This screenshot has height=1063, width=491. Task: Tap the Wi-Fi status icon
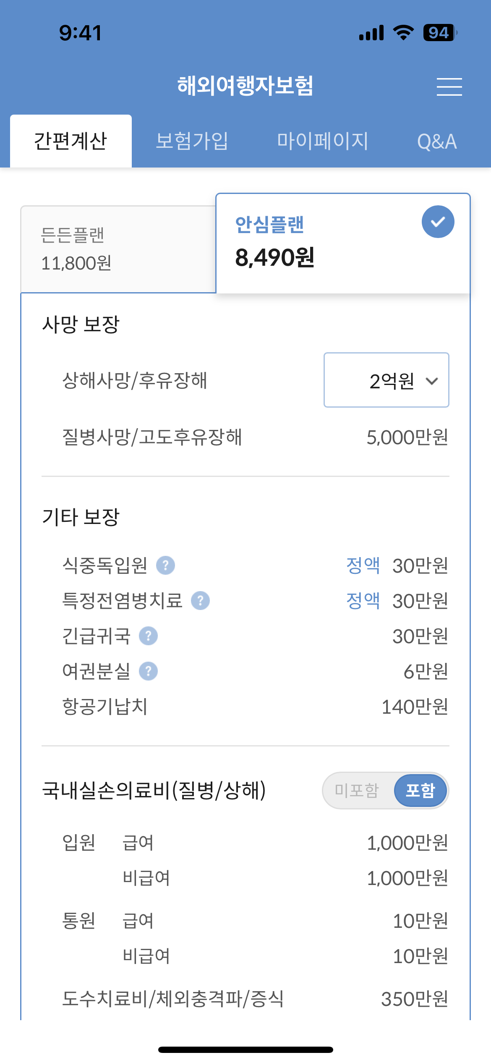[x=403, y=33]
